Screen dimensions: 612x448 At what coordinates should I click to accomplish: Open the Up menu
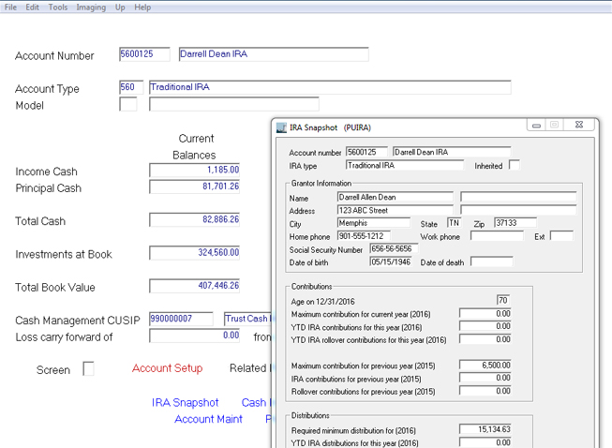120,7
